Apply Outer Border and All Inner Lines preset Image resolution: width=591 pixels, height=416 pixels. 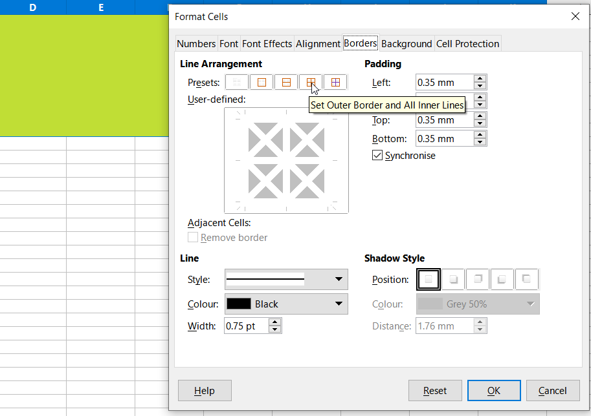[311, 83]
